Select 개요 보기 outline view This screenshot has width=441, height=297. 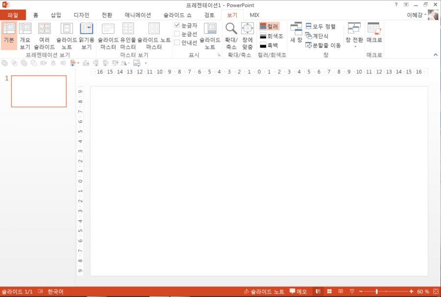pos(25,36)
